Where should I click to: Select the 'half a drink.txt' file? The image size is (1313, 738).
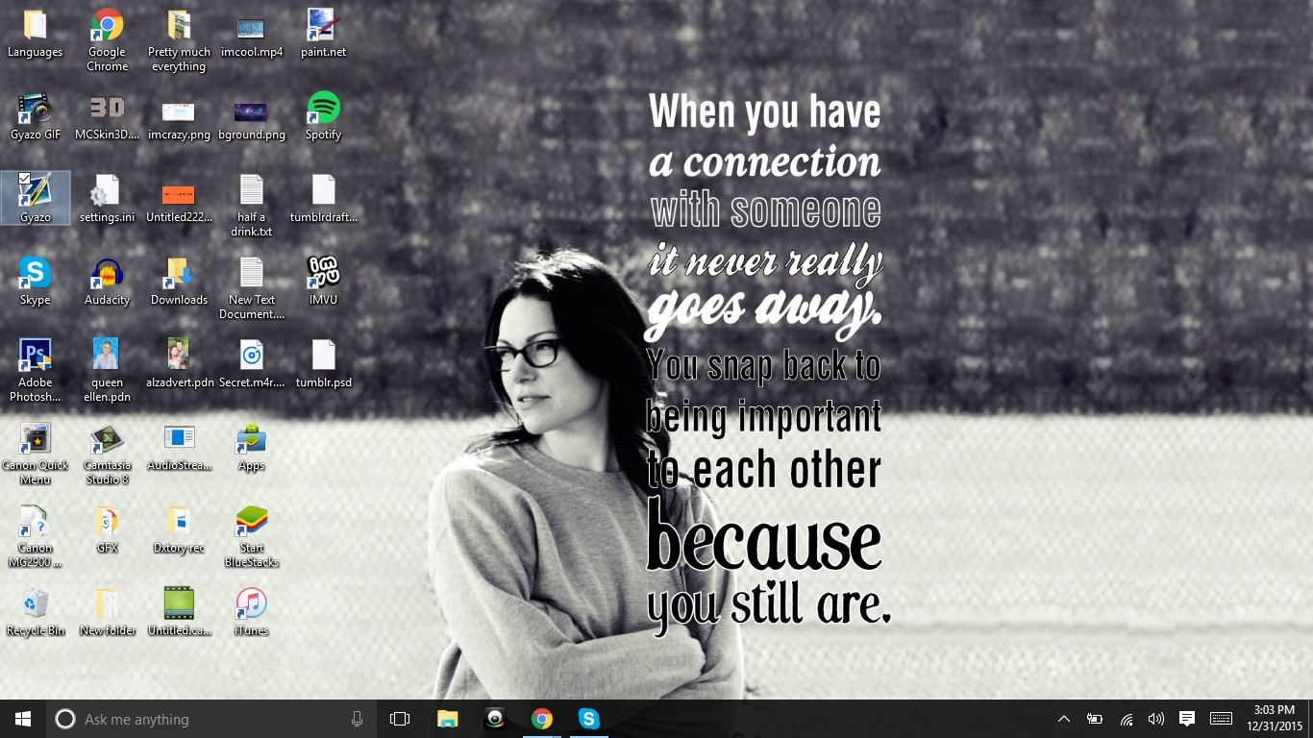click(251, 206)
